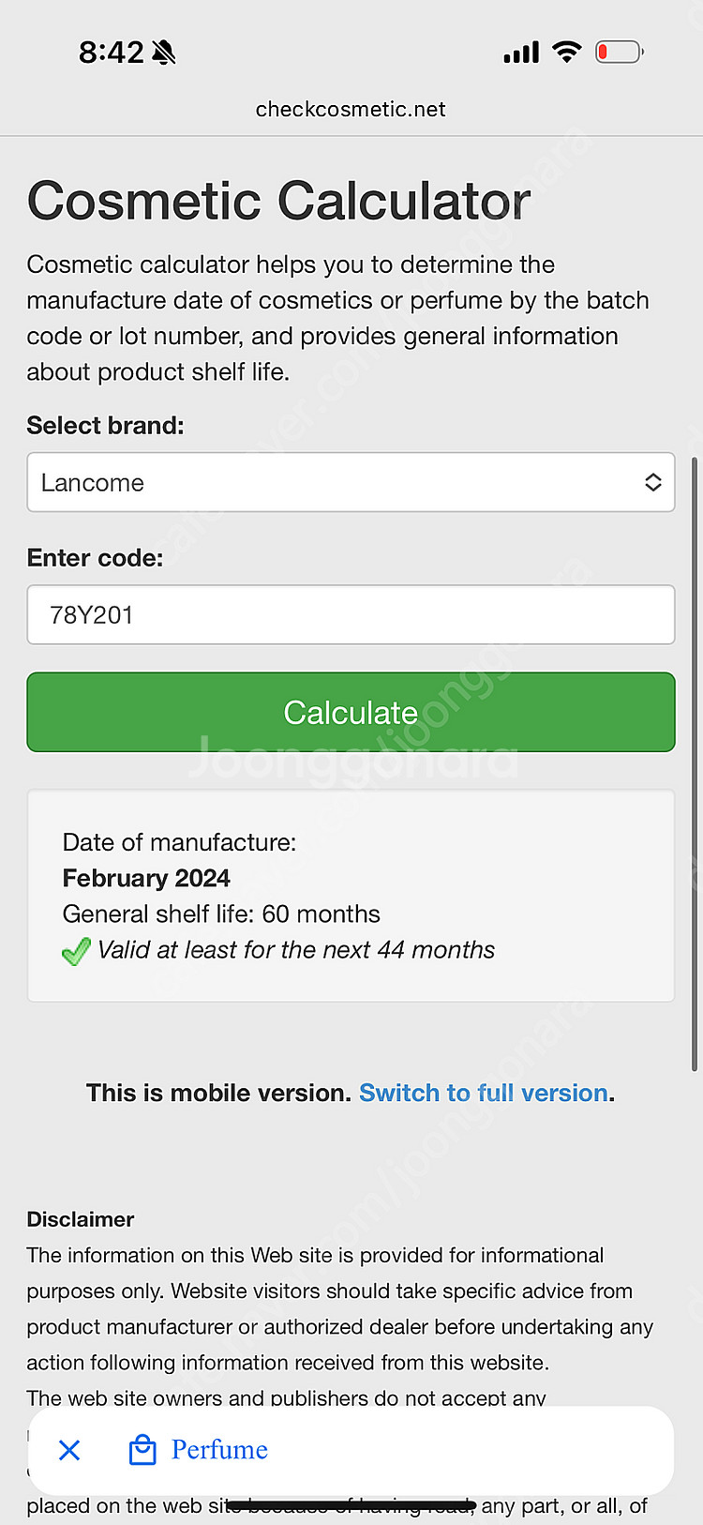Dismiss the Perfume banner with X
The height and width of the screenshot is (1525, 703).
pos(69,1450)
